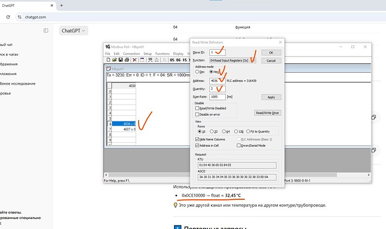Click into the Scan Rate field
This screenshot has height=229, width=386.
218,97
